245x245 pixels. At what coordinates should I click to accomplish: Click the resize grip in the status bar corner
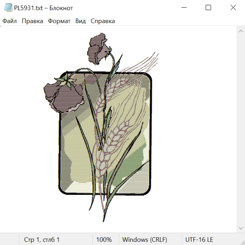tap(242, 242)
